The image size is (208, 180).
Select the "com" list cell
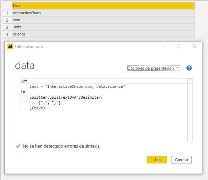tap(103, 20)
